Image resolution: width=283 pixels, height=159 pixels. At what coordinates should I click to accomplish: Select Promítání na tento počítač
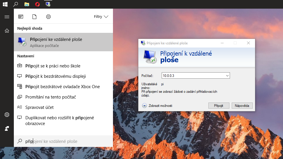click(63, 97)
